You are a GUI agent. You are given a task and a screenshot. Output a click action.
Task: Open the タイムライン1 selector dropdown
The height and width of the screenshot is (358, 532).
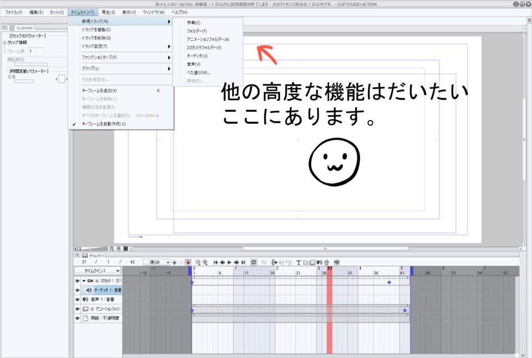97,271
